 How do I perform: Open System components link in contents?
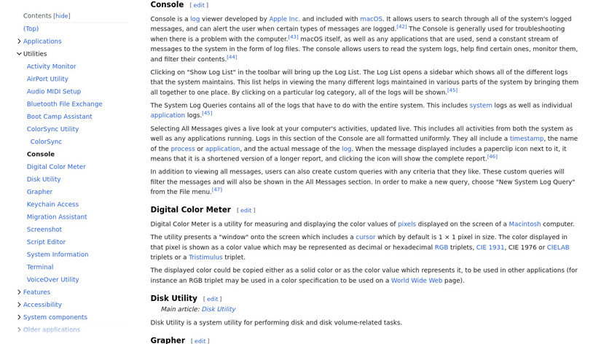pyautogui.click(x=55, y=316)
